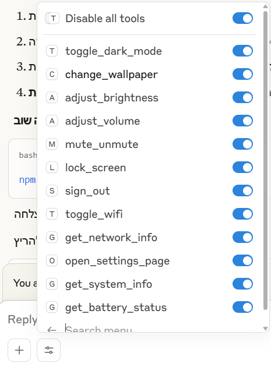Turn off the adjust_brightness switch
The height and width of the screenshot is (367, 271).
[242, 98]
